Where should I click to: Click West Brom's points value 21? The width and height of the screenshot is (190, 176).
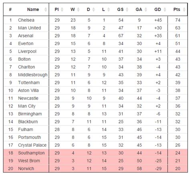178,161
